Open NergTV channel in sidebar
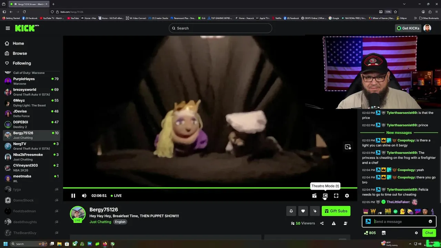This screenshot has width=441, height=248. click(32, 146)
